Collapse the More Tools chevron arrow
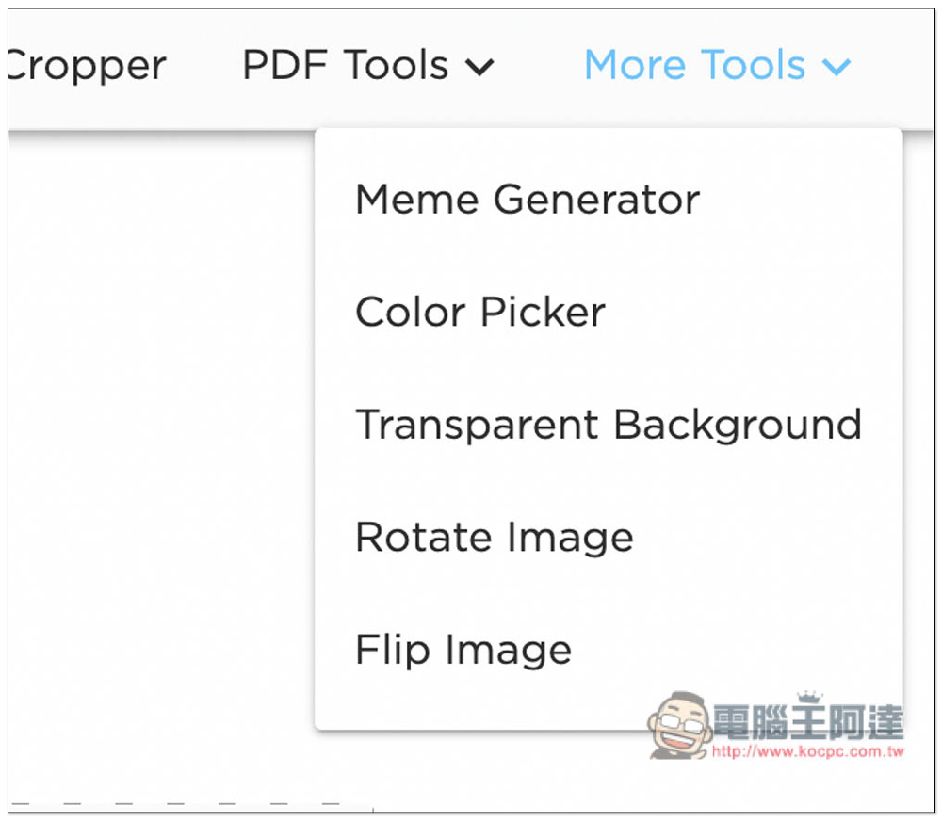942x822 pixels. click(x=836, y=67)
